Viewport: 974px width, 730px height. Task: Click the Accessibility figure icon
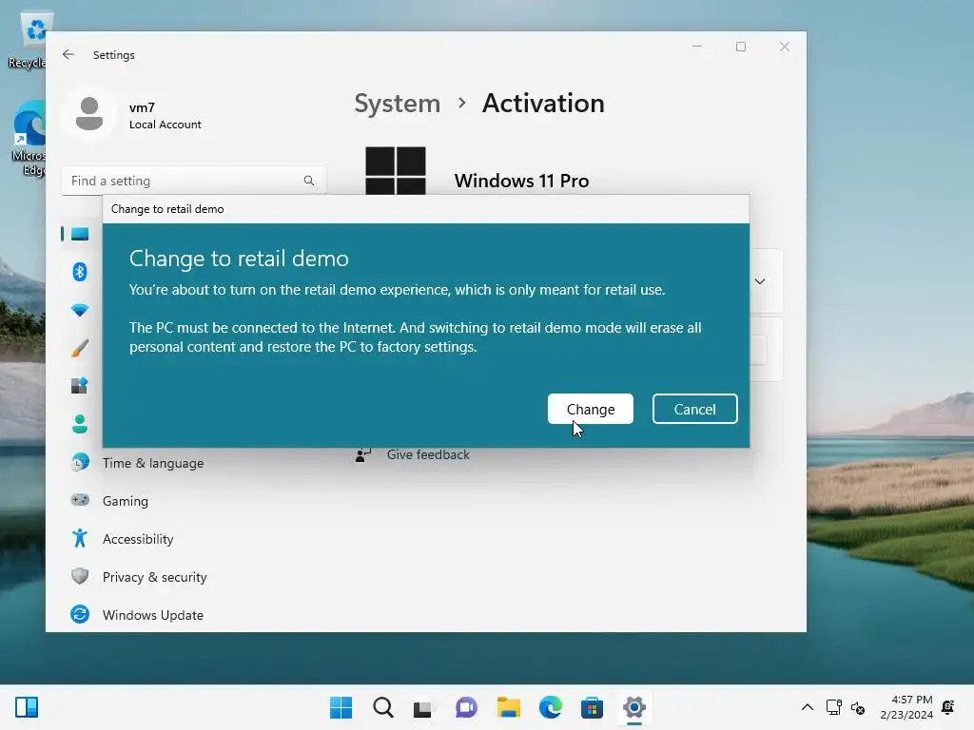80,538
